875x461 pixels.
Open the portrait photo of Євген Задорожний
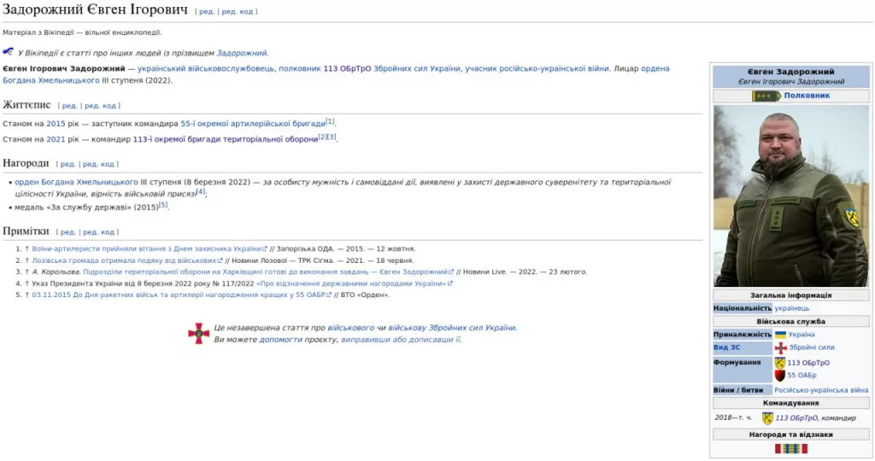(x=790, y=195)
